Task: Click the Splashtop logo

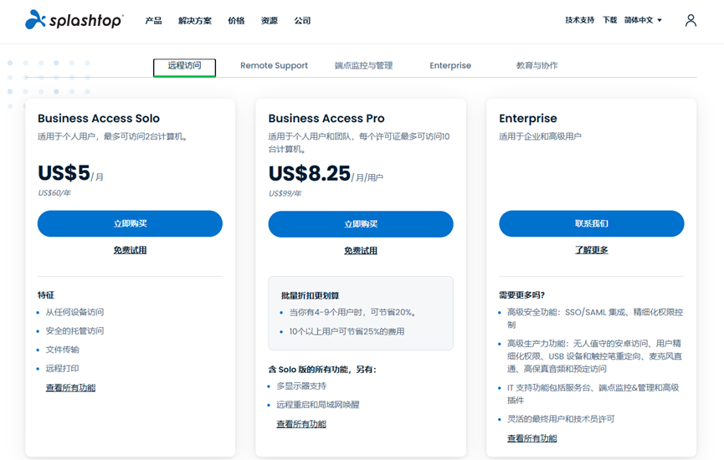Action: [x=74, y=20]
